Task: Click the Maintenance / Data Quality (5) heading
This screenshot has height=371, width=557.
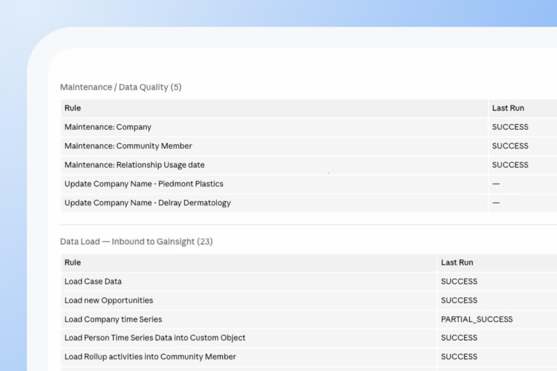Action: click(x=121, y=87)
